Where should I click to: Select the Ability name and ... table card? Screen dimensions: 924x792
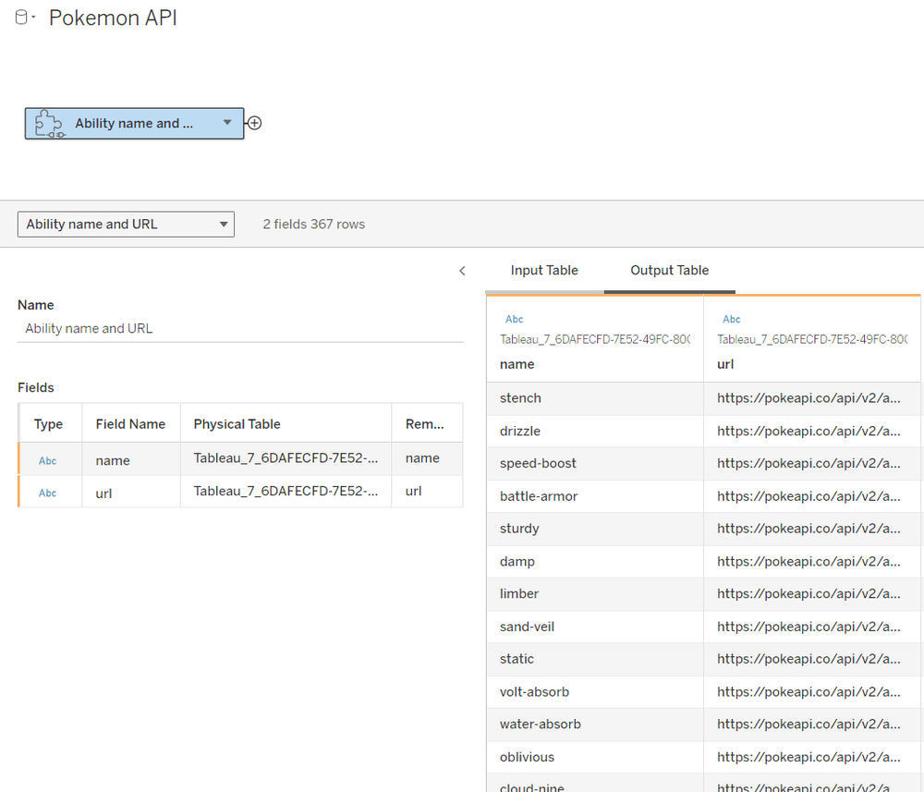134,123
